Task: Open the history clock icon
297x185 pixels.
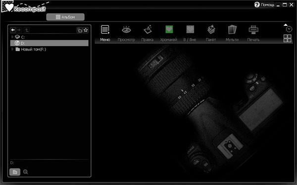Action: pos(289,29)
